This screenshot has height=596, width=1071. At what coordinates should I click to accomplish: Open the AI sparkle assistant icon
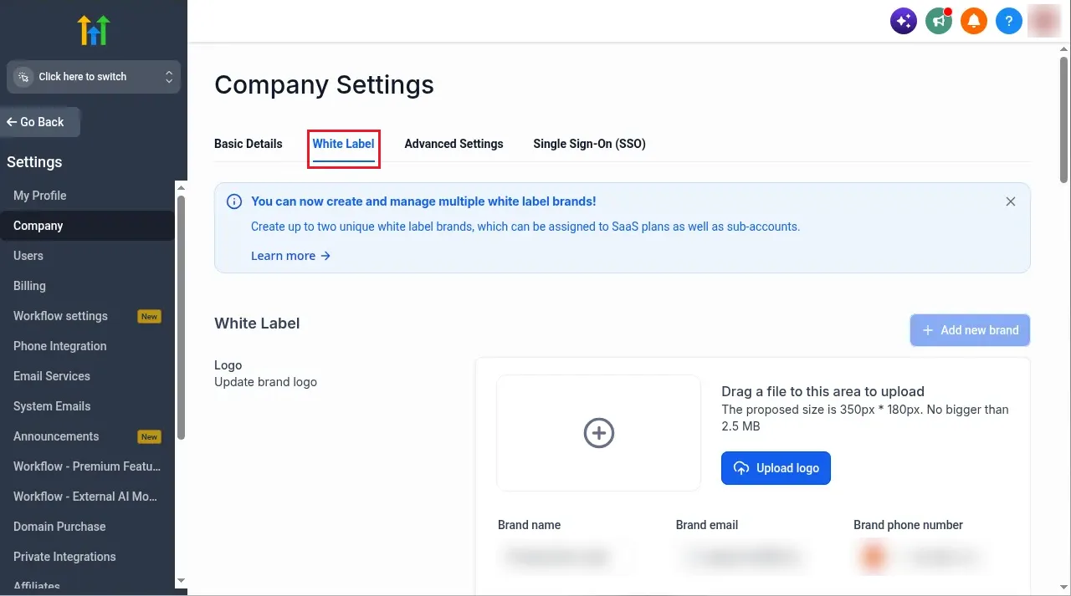click(904, 21)
